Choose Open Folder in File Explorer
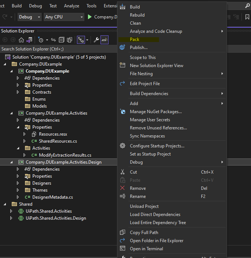This screenshot has width=251, height=258. point(172,241)
